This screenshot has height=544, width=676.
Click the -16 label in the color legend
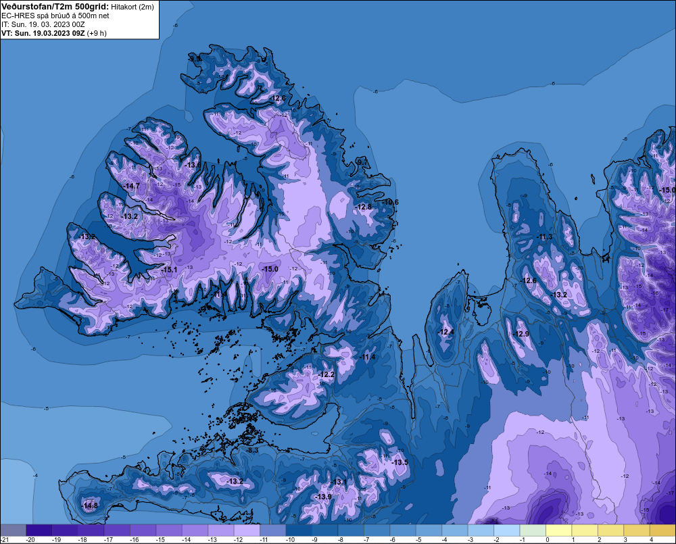[134, 540]
